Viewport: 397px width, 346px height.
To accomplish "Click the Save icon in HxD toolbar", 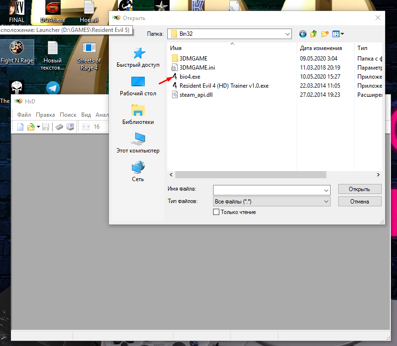I will (x=45, y=127).
